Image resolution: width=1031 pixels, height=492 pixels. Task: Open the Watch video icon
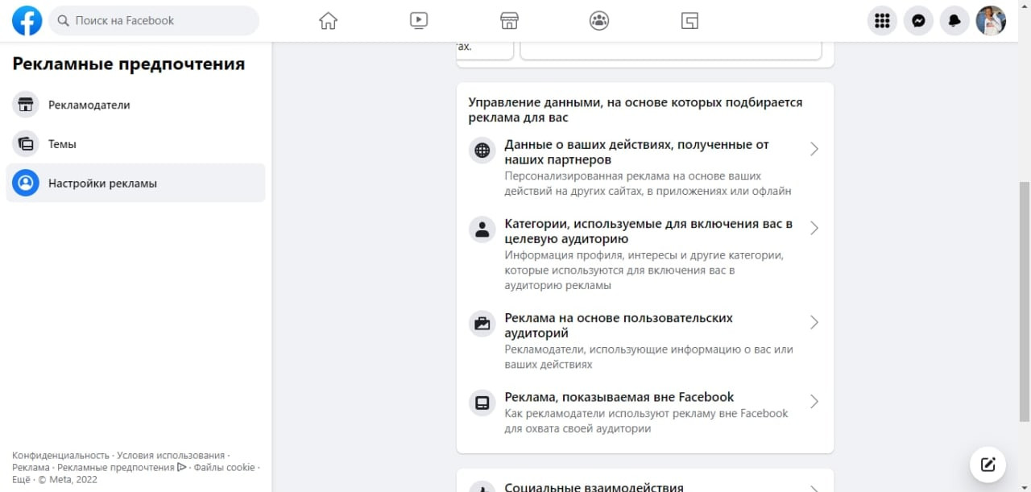[x=419, y=21]
